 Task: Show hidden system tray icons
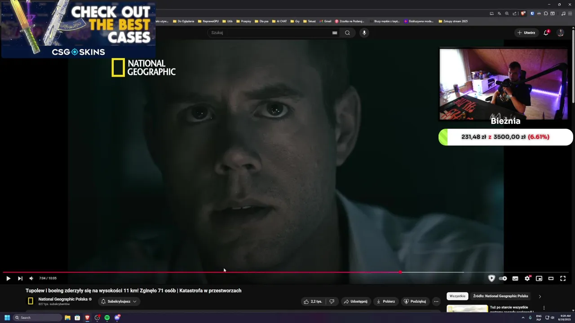point(523,318)
